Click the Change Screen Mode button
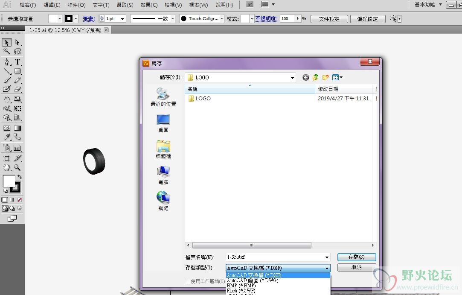This screenshot has height=295, width=462. pyautogui.click(x=12, y=218)
